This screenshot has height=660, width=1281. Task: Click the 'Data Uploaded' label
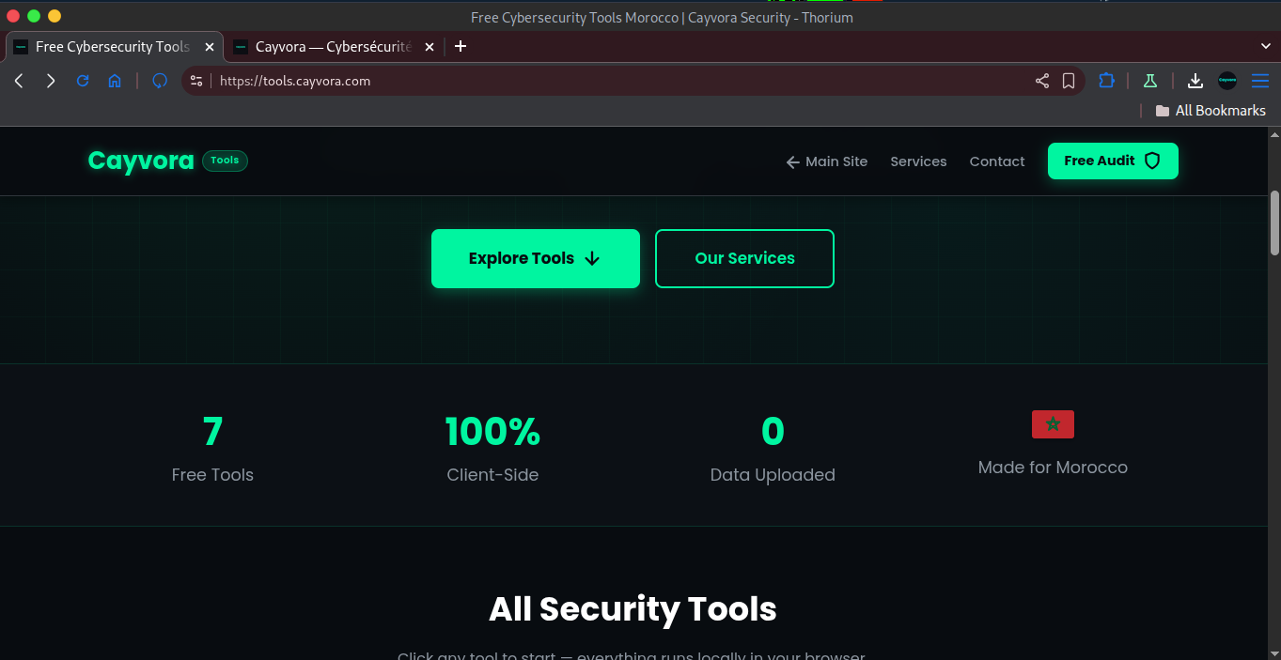coord(773,475)
